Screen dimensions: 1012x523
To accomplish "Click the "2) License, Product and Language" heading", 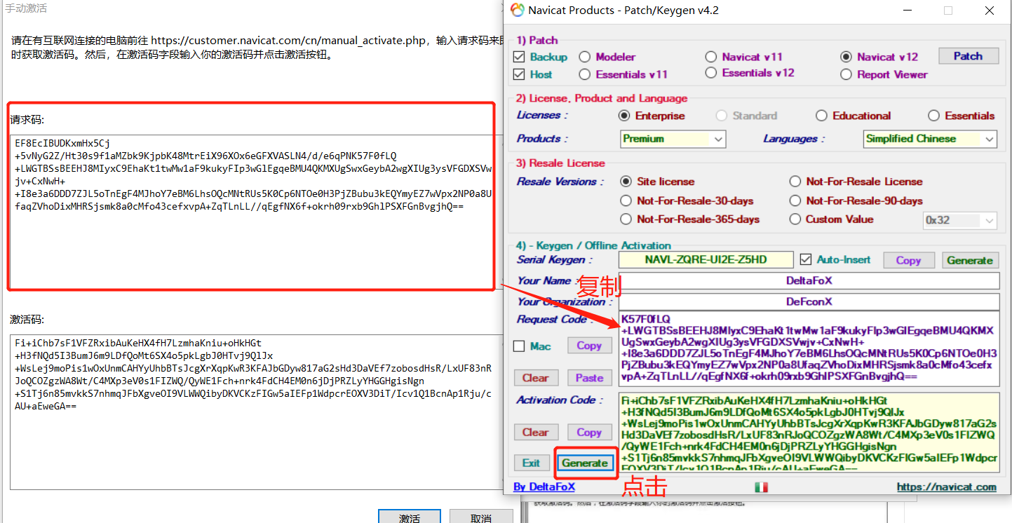I will tap(602, 98).
